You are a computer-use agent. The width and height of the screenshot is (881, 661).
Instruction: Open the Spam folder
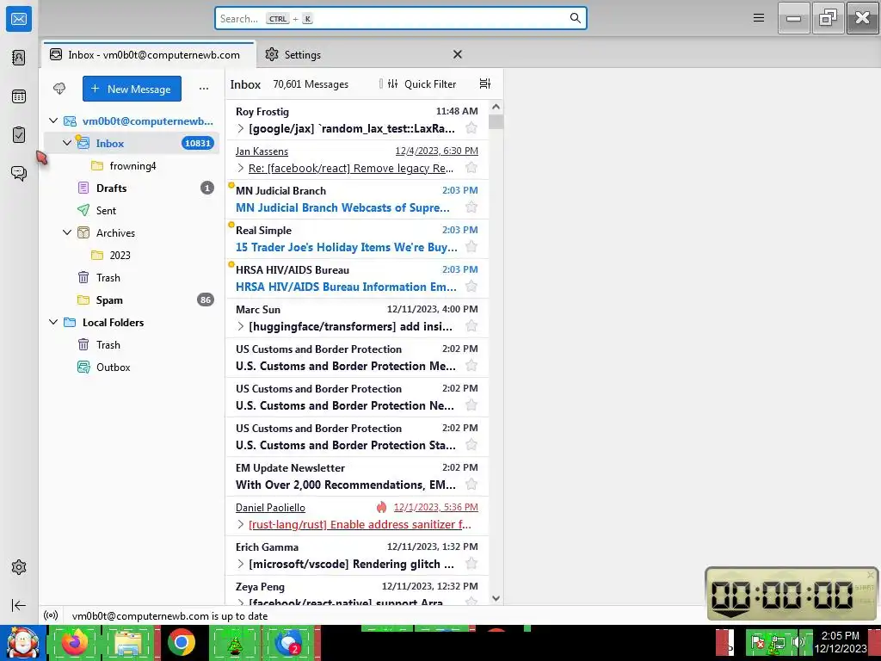(132, 300)
